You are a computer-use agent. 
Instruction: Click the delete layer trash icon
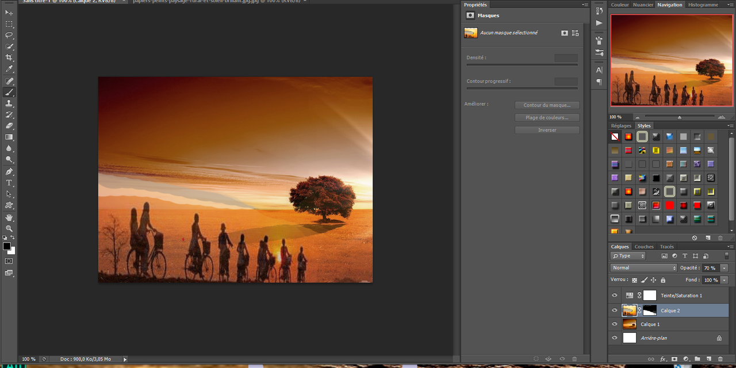(x=719, y=359)
